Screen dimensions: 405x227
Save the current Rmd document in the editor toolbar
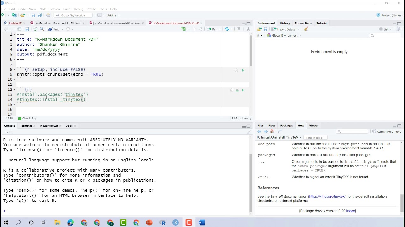coord(27,29)
